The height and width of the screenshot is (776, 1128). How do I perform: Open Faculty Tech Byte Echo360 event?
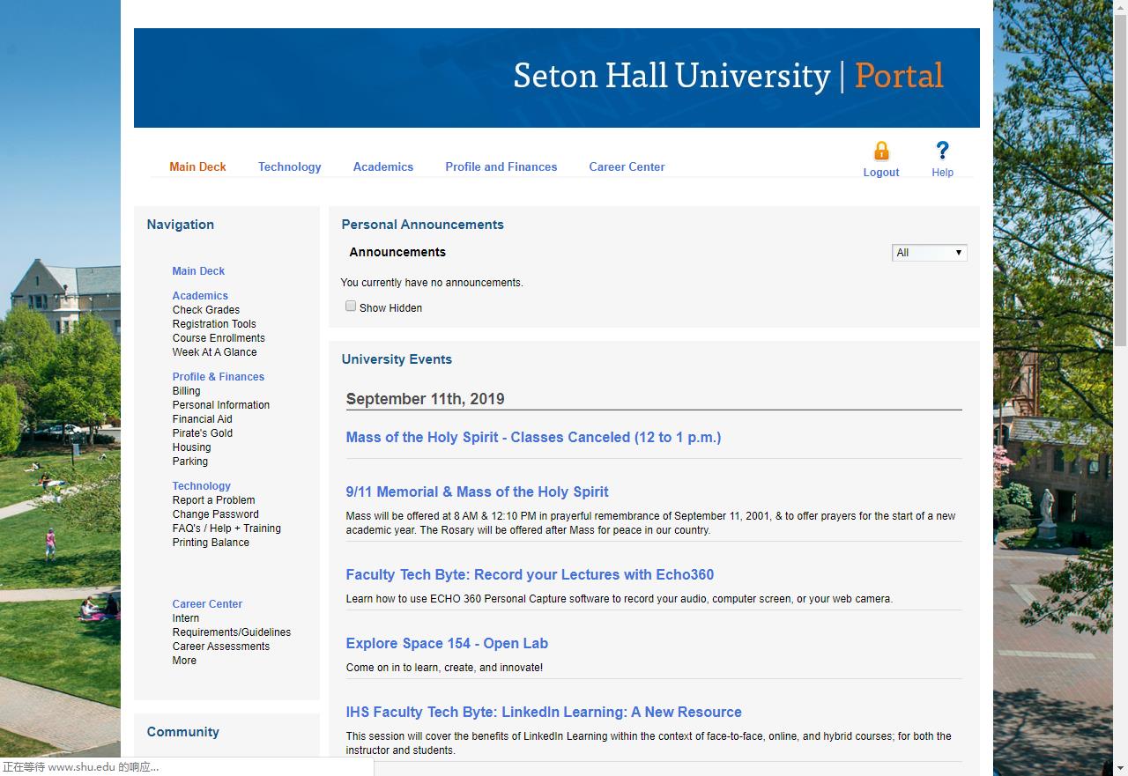(530, 575)
